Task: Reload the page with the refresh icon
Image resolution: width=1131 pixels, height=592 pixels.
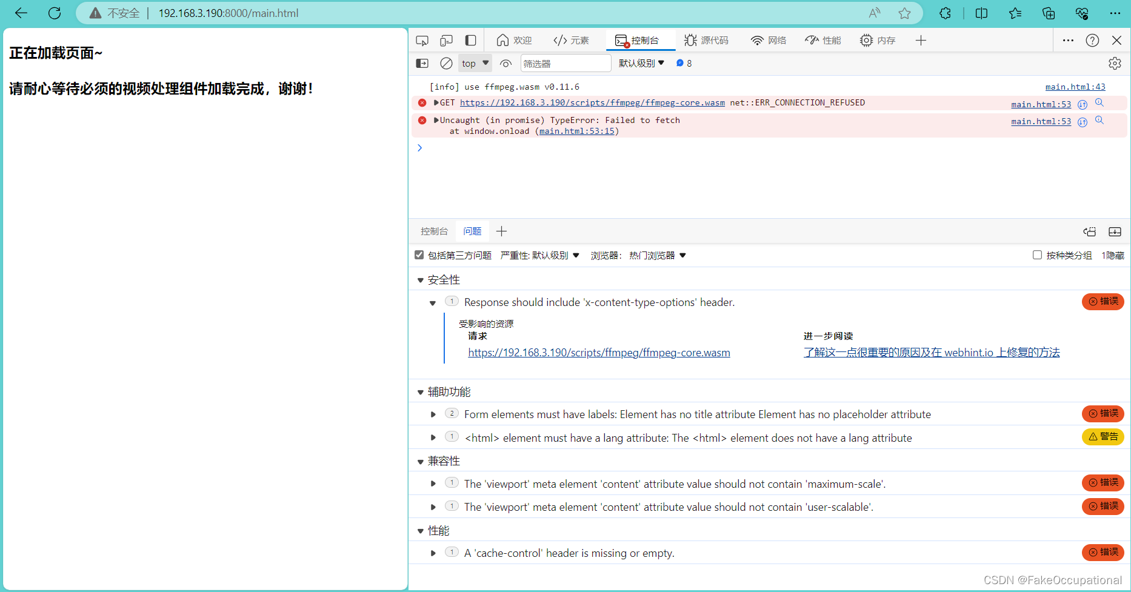Action: pos(55,13)
